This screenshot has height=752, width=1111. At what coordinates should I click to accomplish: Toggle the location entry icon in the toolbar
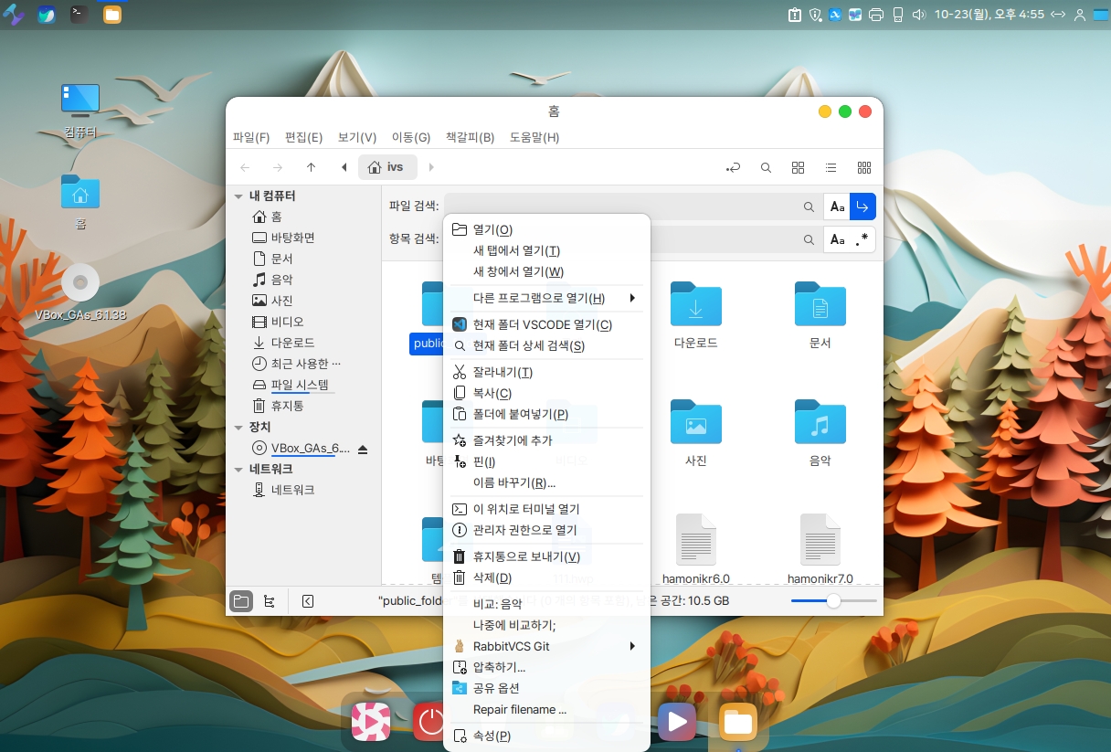(733, 167)
